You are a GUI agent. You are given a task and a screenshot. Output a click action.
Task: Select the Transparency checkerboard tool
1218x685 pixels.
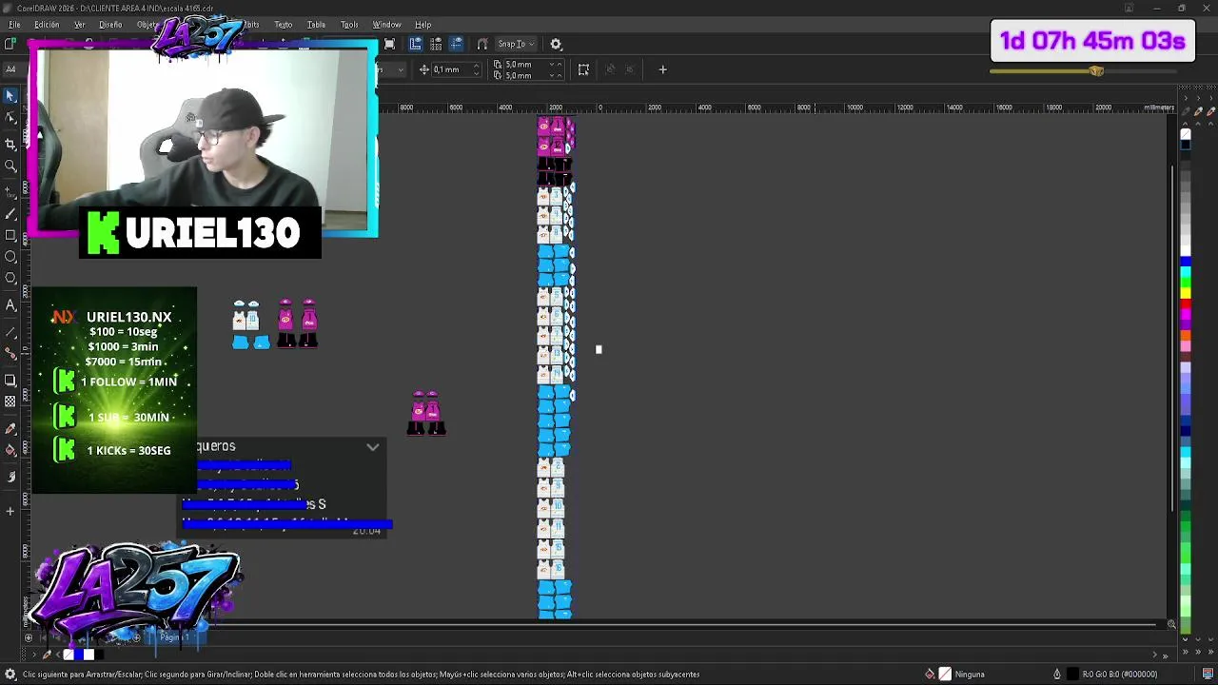[10, 402]
